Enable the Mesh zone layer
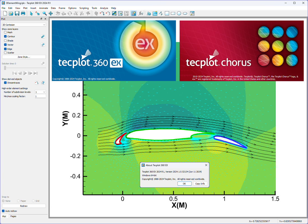 click(5, 32)
